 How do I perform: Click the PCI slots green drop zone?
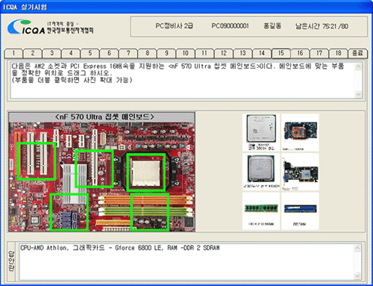click(x=37, y=161)
